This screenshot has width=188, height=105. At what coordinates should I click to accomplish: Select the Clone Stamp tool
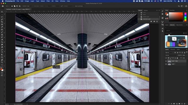(x=2, y=34)
